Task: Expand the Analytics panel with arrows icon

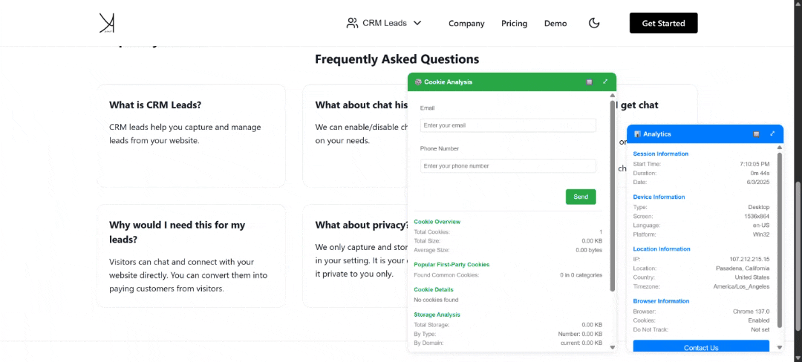Action: 772,134
